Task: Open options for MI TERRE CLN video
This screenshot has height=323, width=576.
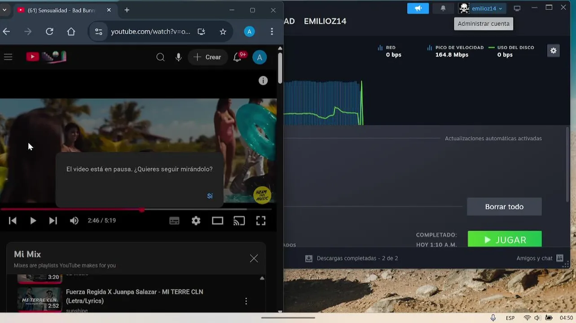Action: coord(246,301)
